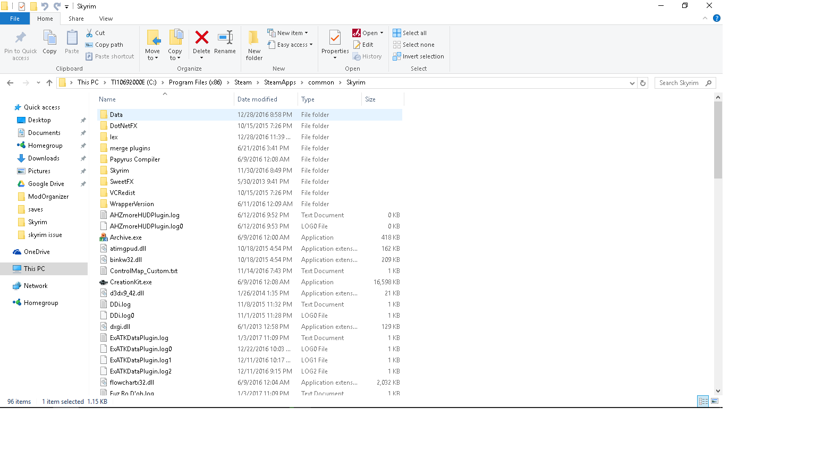Viewport: 814px width, 458px height.
Task: Open recent locations dropdown arrow
Action: pyautogui.click(x=38, y=83)
